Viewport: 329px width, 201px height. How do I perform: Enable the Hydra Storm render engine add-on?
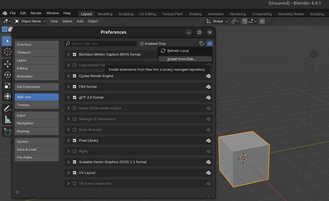point(75,108)
